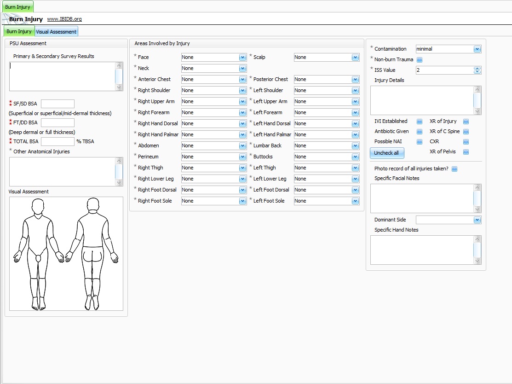
Task: Click the Primary & Secondary Survey scrollbar
Action: coord(119,76)
